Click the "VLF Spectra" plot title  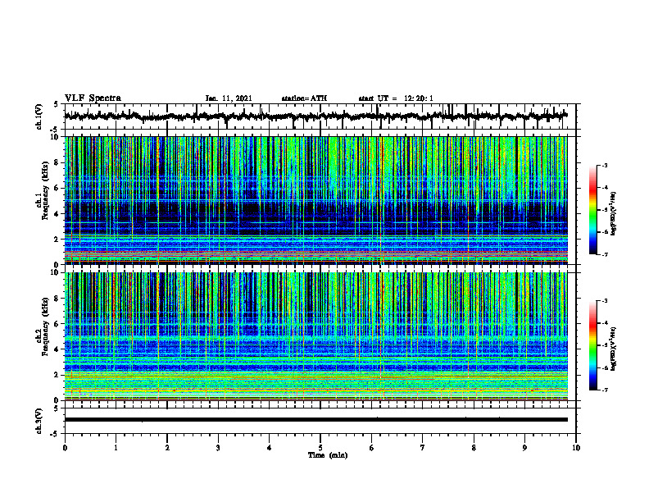(93, 98)
